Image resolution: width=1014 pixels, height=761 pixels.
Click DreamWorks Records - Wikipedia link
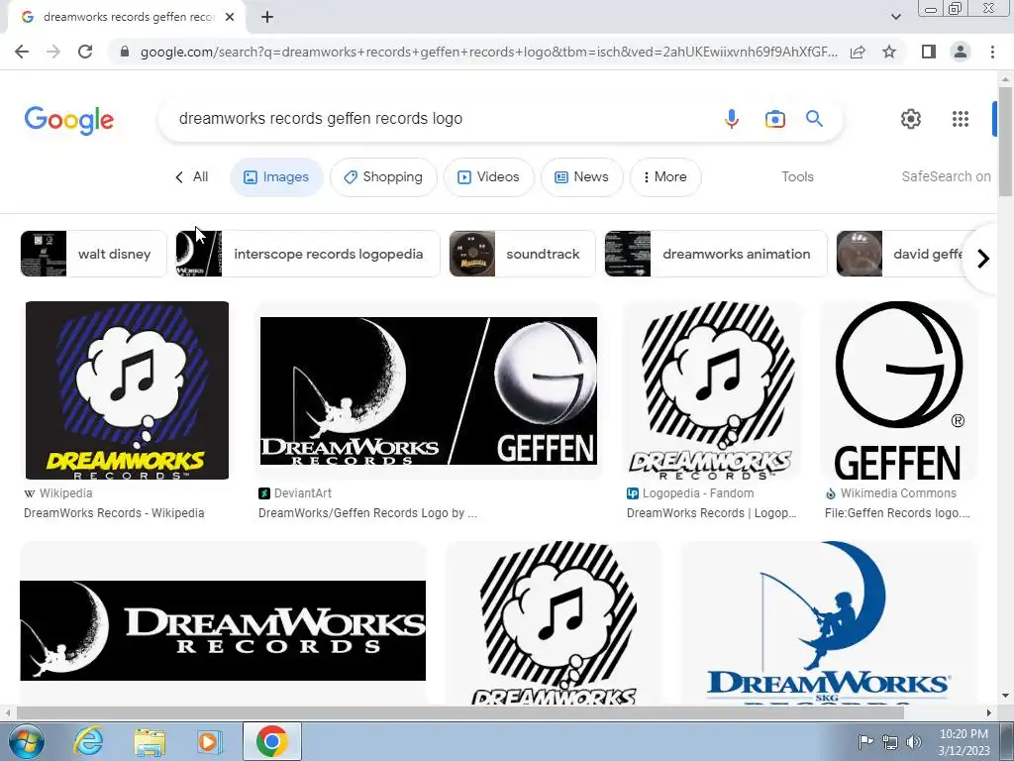tap(114, 513)
